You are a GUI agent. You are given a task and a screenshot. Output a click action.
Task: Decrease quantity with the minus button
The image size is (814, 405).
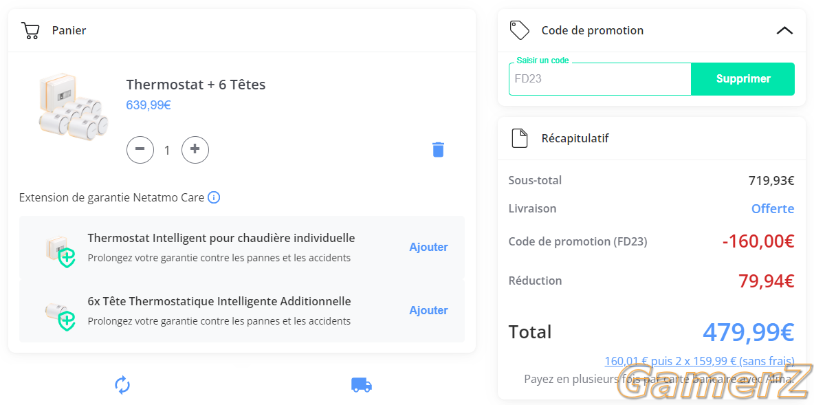click(x=140, y=149)
